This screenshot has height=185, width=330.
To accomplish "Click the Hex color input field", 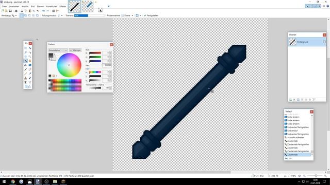I will point(107,65).
